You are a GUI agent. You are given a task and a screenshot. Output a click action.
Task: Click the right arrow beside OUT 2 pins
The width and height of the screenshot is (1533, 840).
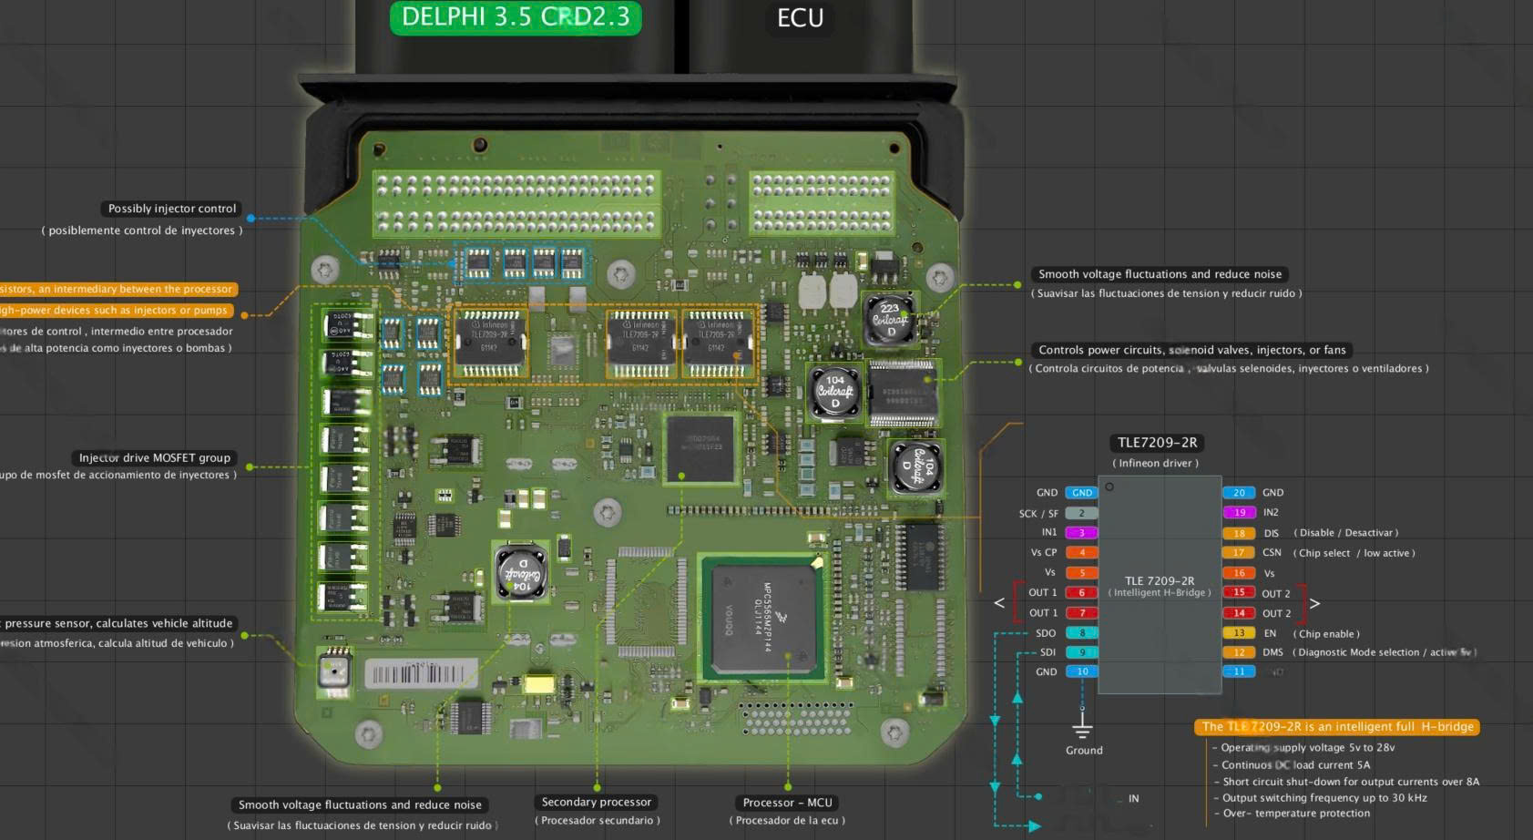point(1314,603)
